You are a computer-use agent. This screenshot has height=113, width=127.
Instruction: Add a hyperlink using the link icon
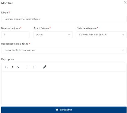(x=44, y=67)
